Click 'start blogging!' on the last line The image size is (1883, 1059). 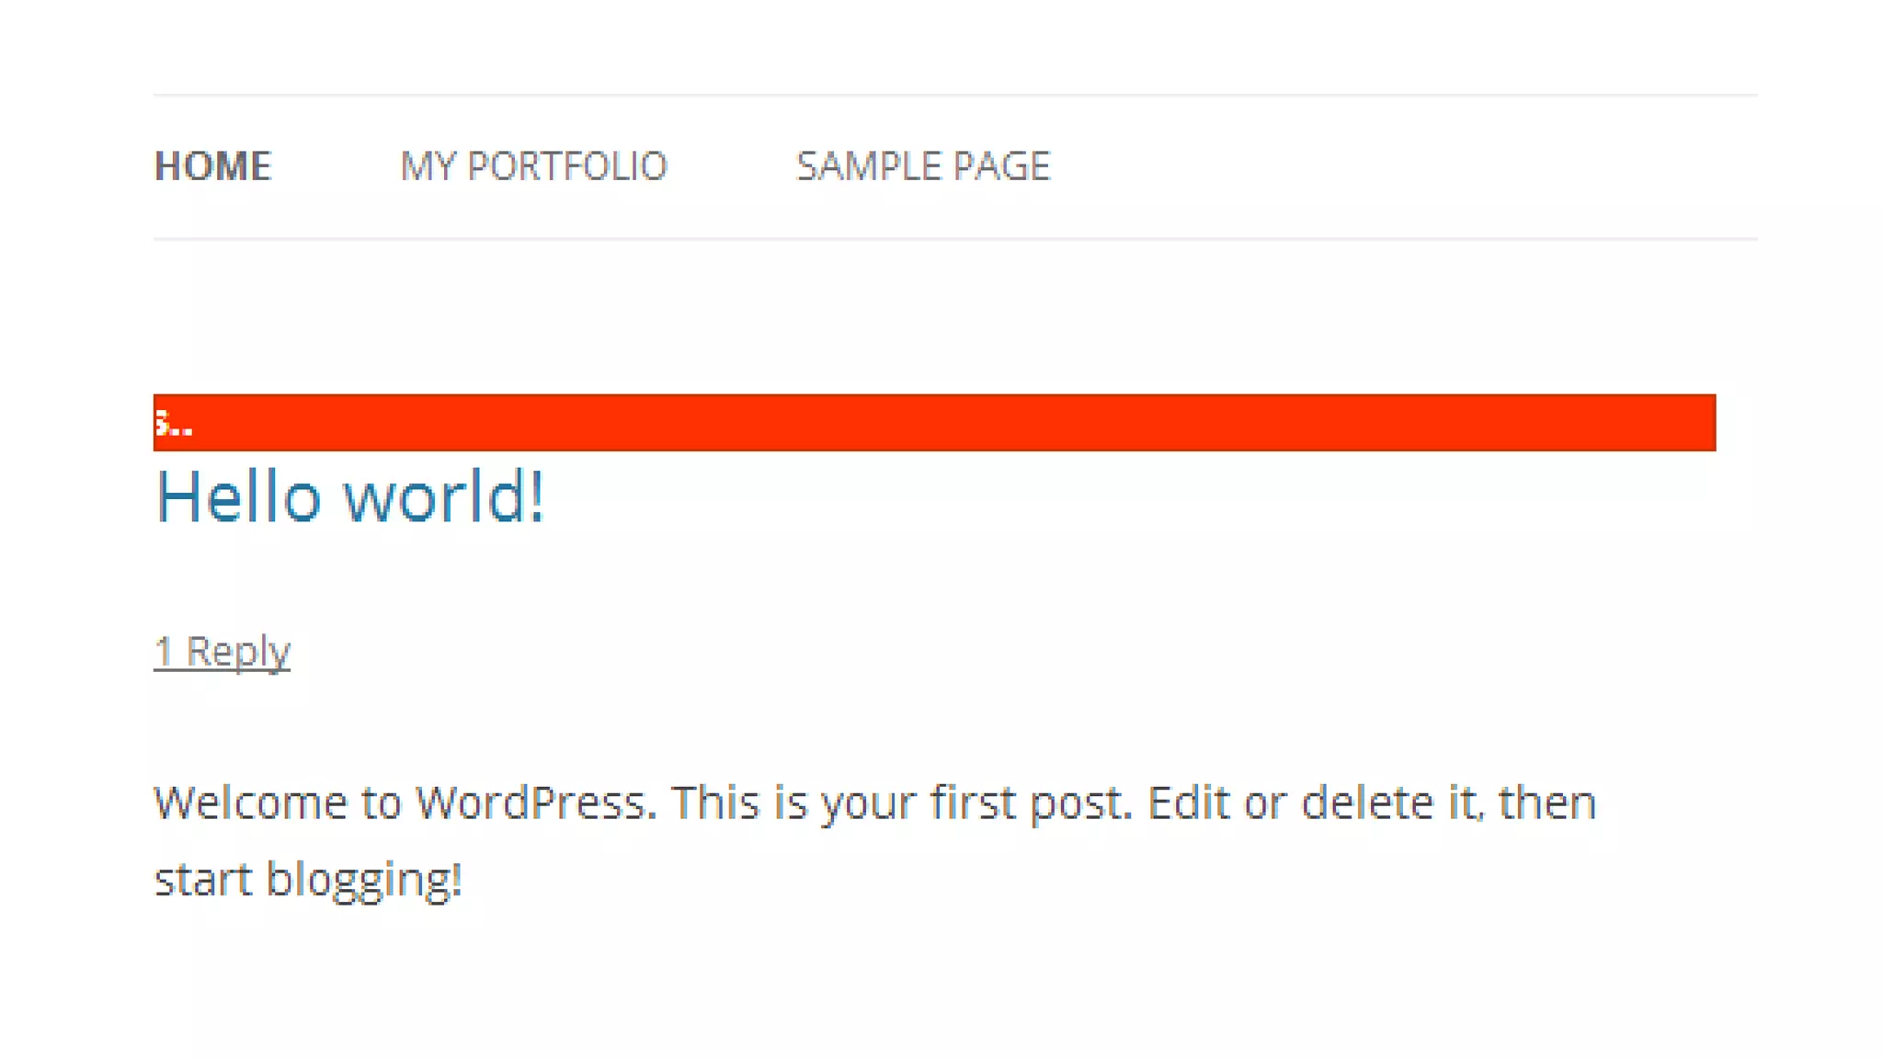click(x=307, y=879)
